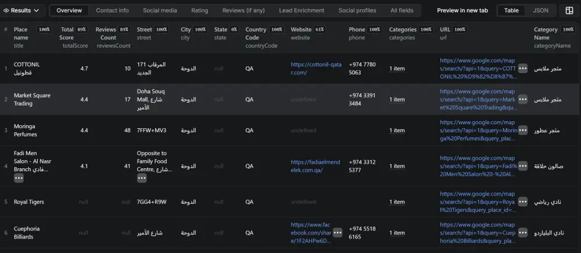Show the All fields tab
The image size is (581, 253).
402,10
